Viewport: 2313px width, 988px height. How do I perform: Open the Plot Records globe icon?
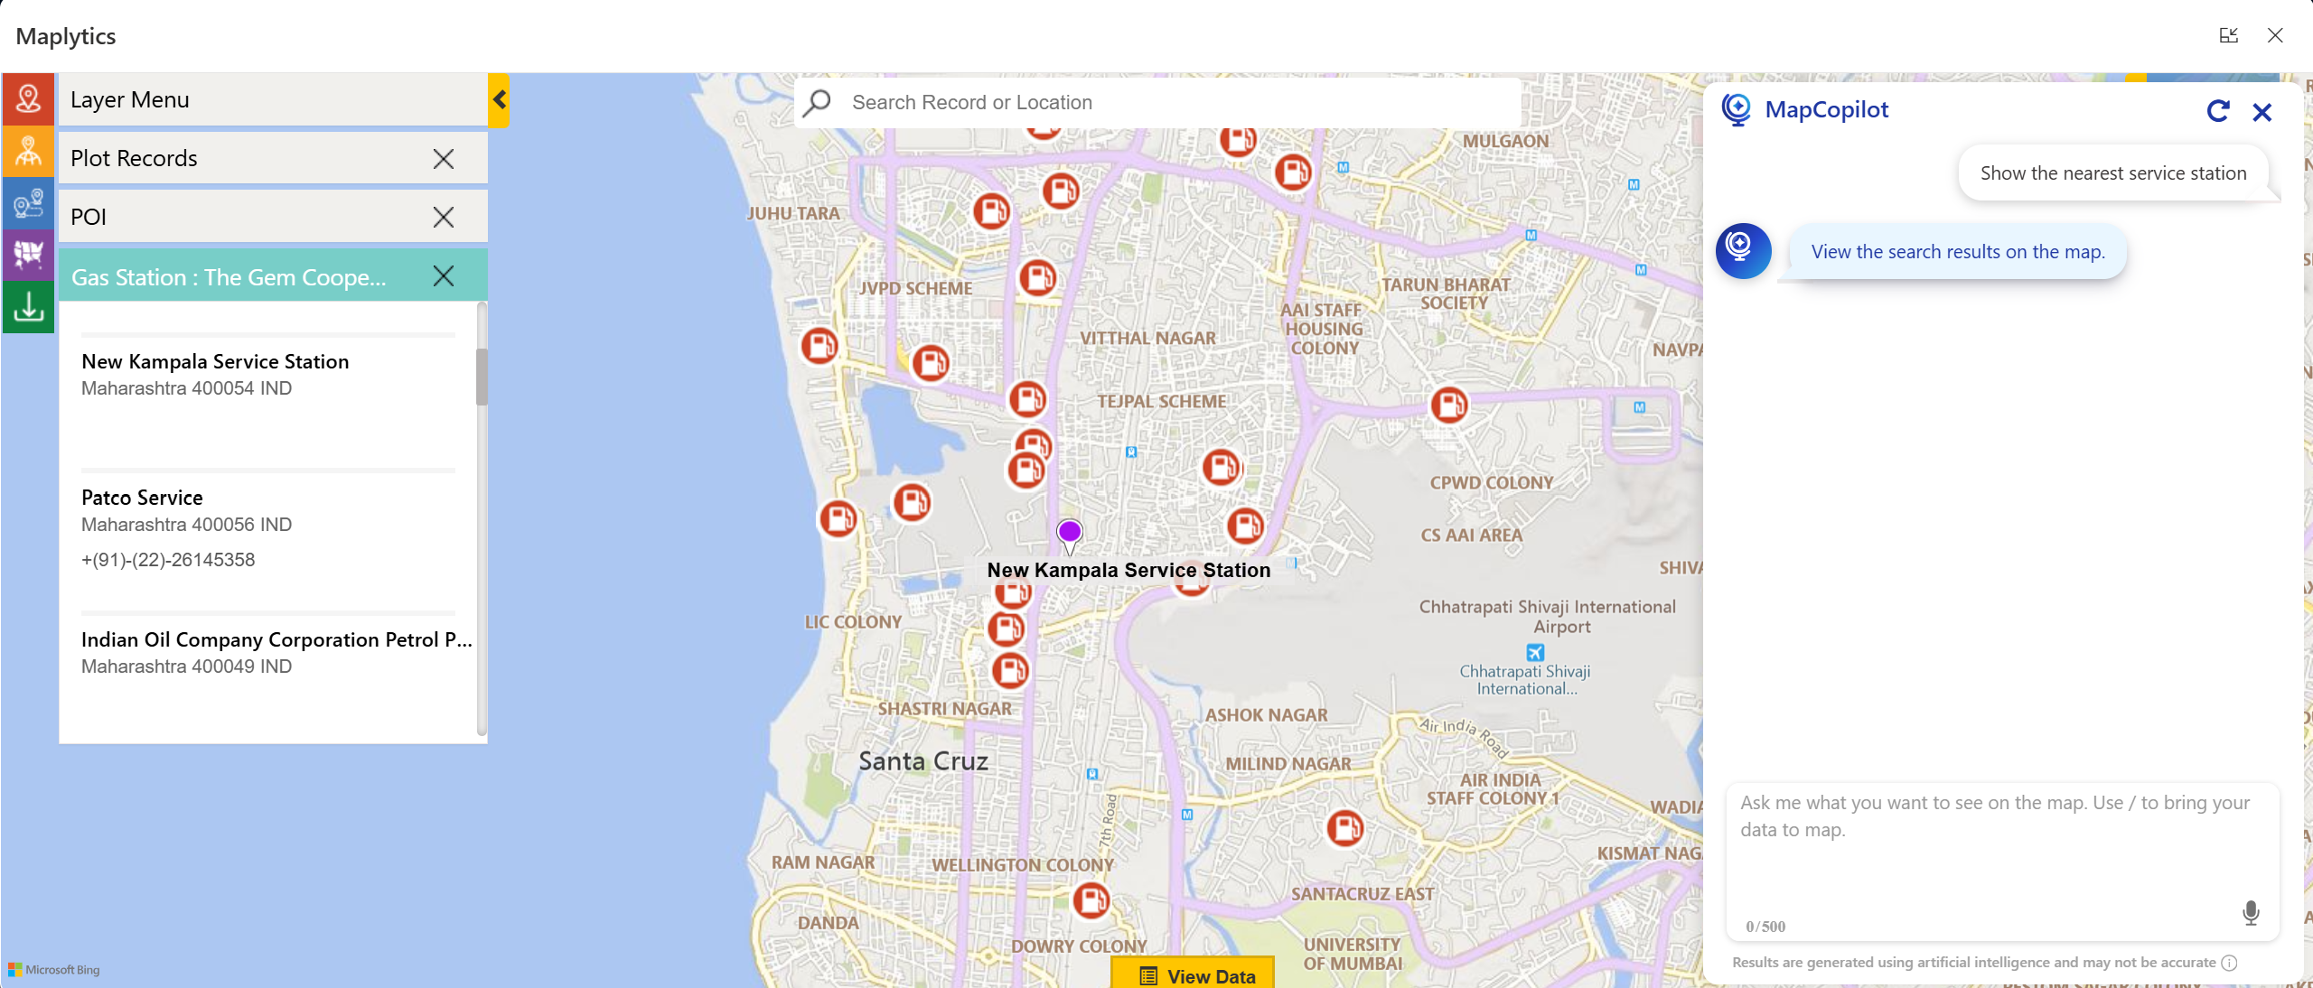pos(28,151)
